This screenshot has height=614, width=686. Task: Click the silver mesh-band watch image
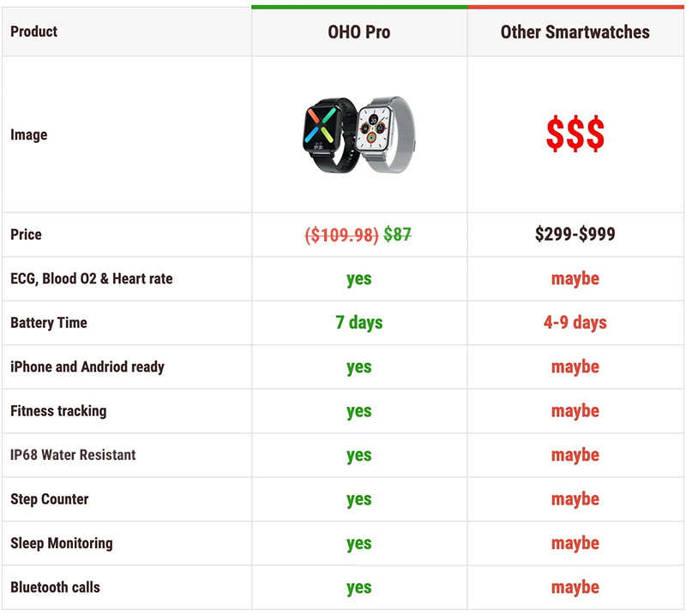pos(385,134)
